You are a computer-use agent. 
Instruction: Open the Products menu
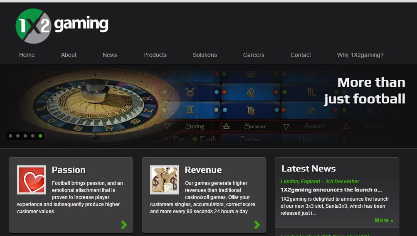coord(155,55)
